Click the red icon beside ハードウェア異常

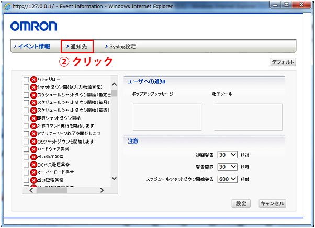33,149
